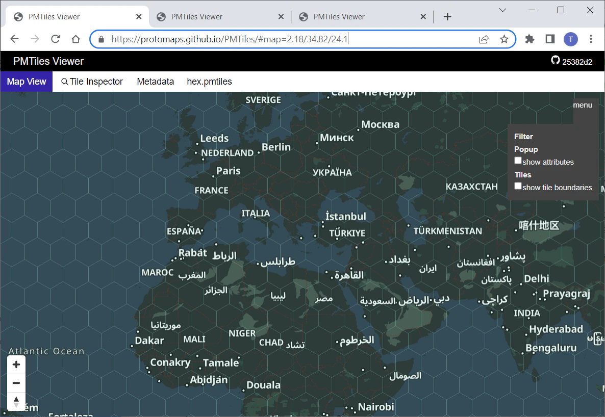Toggle the browser side panel
Screen dimensions: 605x417
coord(550,39)
